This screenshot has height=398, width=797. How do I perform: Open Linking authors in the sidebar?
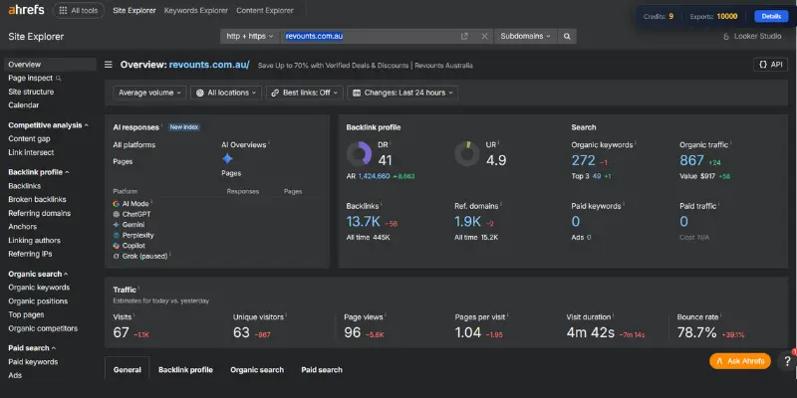point(34,240)
